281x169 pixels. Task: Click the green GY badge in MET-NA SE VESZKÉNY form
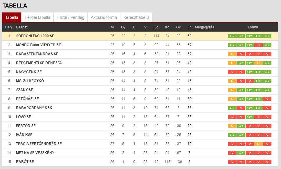tap(241, 153)
